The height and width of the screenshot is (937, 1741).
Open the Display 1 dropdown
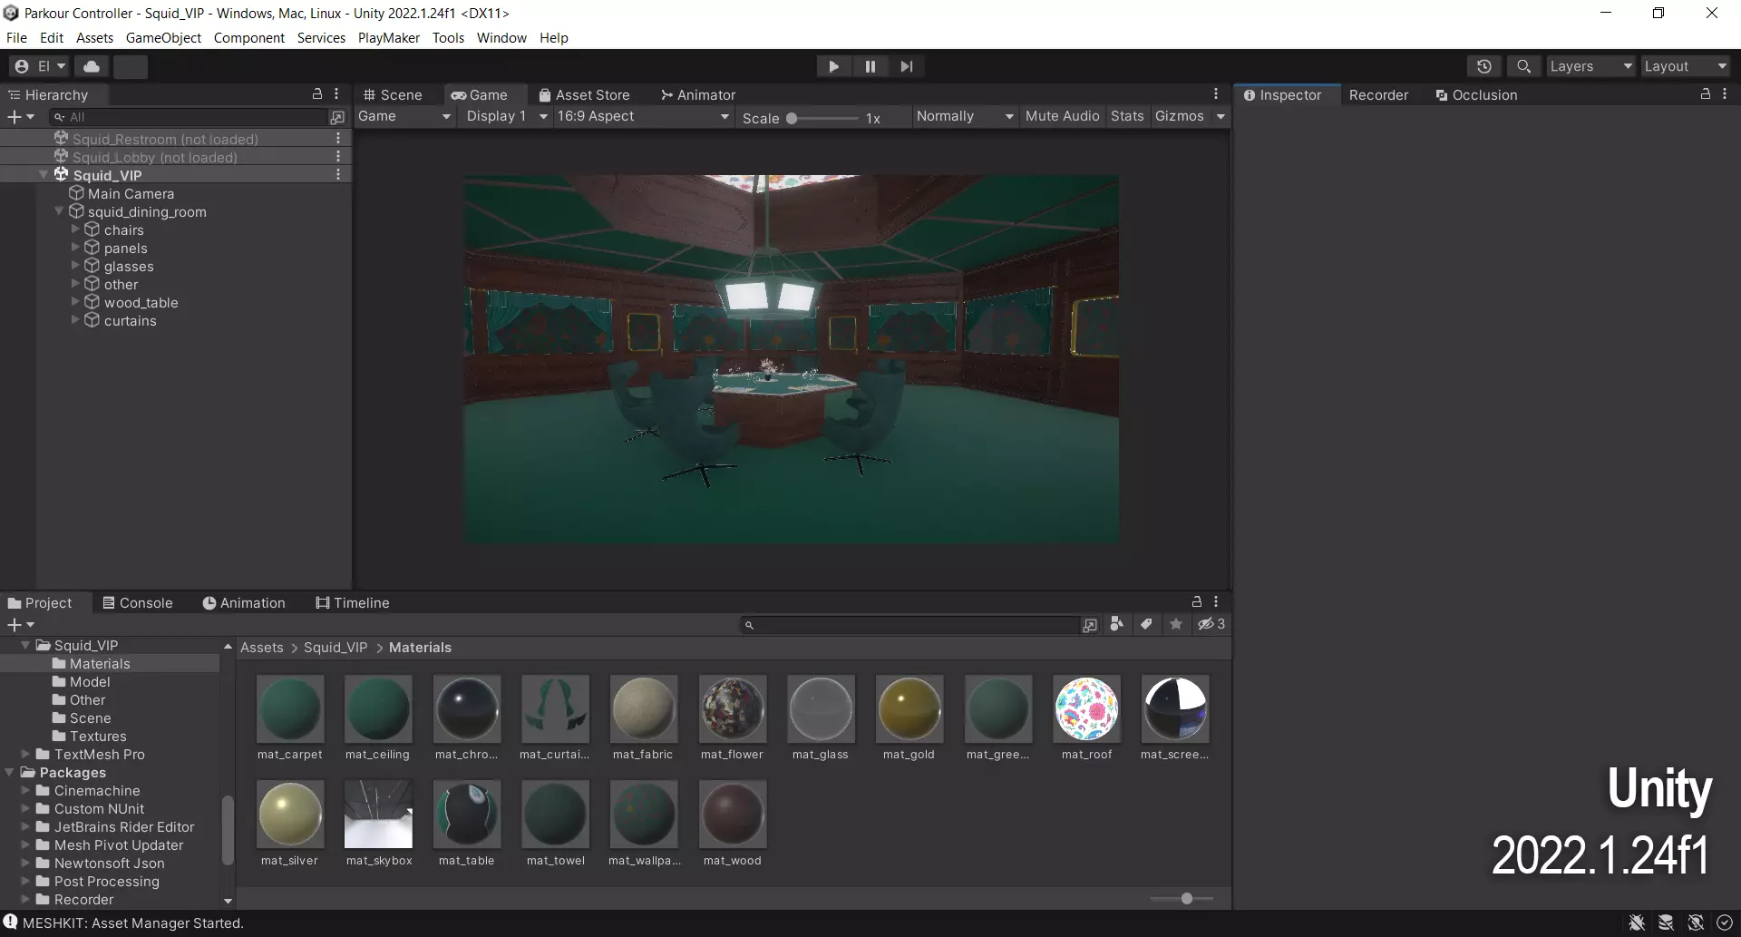pos(506,116)
